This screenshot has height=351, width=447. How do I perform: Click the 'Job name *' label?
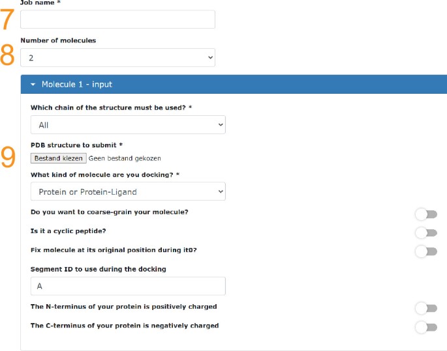(40, 3)
